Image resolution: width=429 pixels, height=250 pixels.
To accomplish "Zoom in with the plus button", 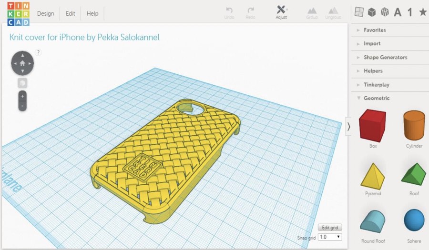I will 22,96.
